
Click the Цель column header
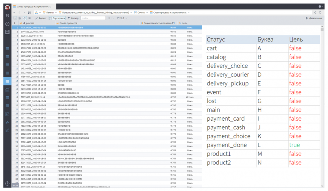189,23
